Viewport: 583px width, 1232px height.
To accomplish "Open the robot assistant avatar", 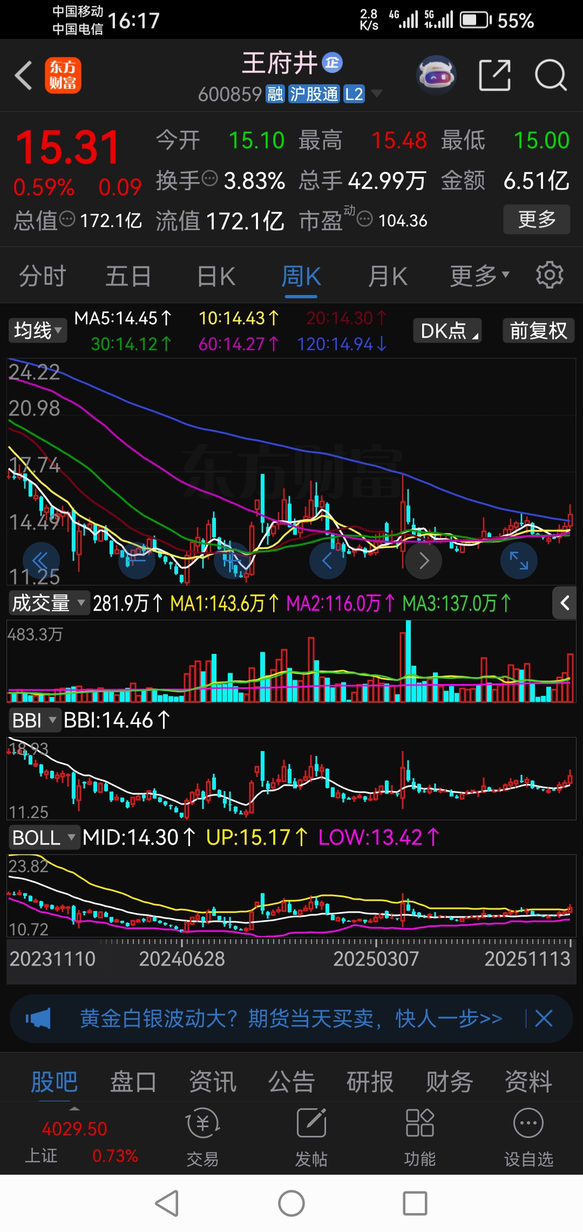I will point(436,75).
